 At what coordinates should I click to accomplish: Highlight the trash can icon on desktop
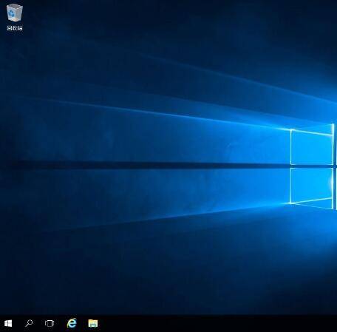(15, 13)
